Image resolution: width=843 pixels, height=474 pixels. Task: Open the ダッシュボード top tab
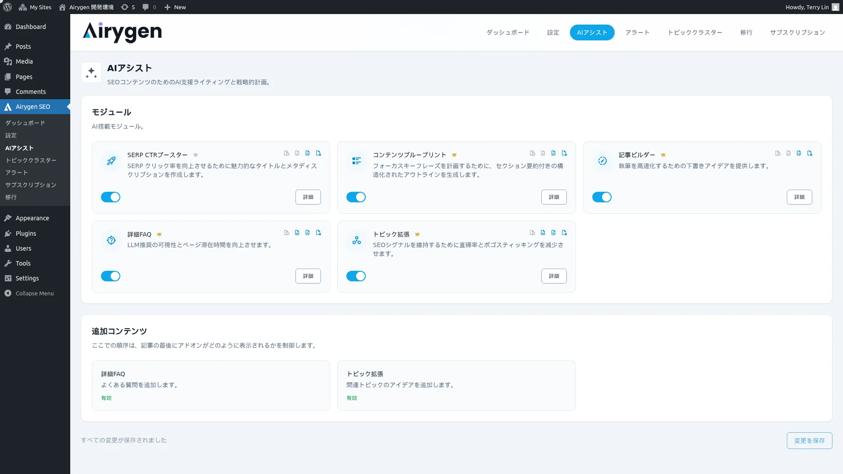coord(508,32)
